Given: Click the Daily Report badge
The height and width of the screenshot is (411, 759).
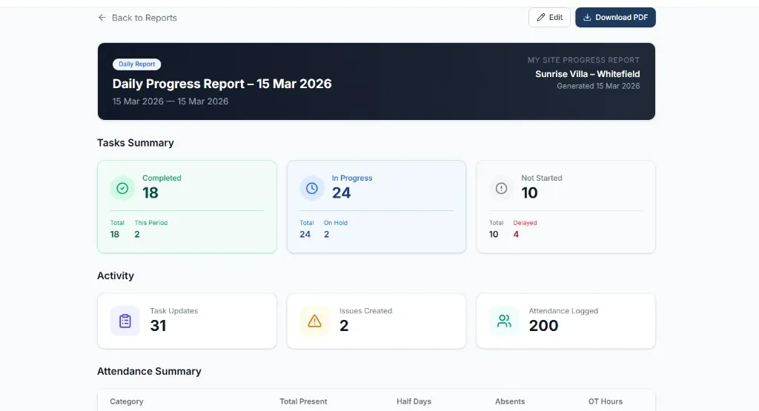Looking at the screenshot, I should 137,64.
